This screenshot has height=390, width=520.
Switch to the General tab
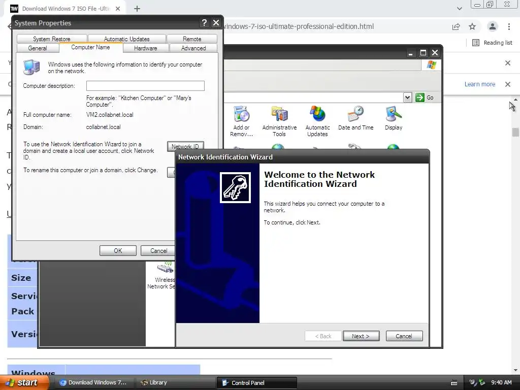38,48
